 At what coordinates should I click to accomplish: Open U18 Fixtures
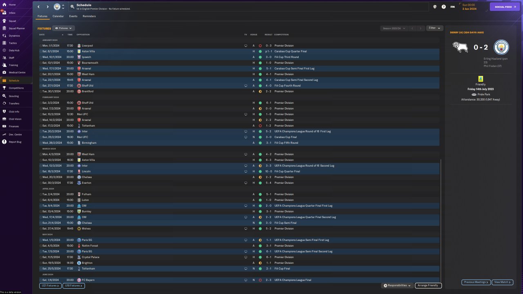coord(74,286)
